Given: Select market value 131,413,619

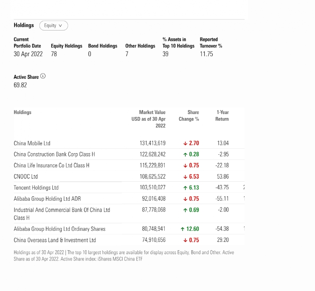Looking at the screenshot, I should pos(153,143).
